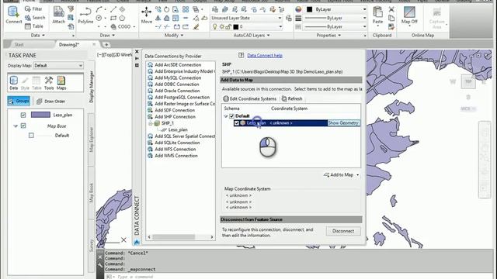Viewport: 497px width, 279px height.
Task: Open the Map Book vertical tab
Action: tap(92, 193)
